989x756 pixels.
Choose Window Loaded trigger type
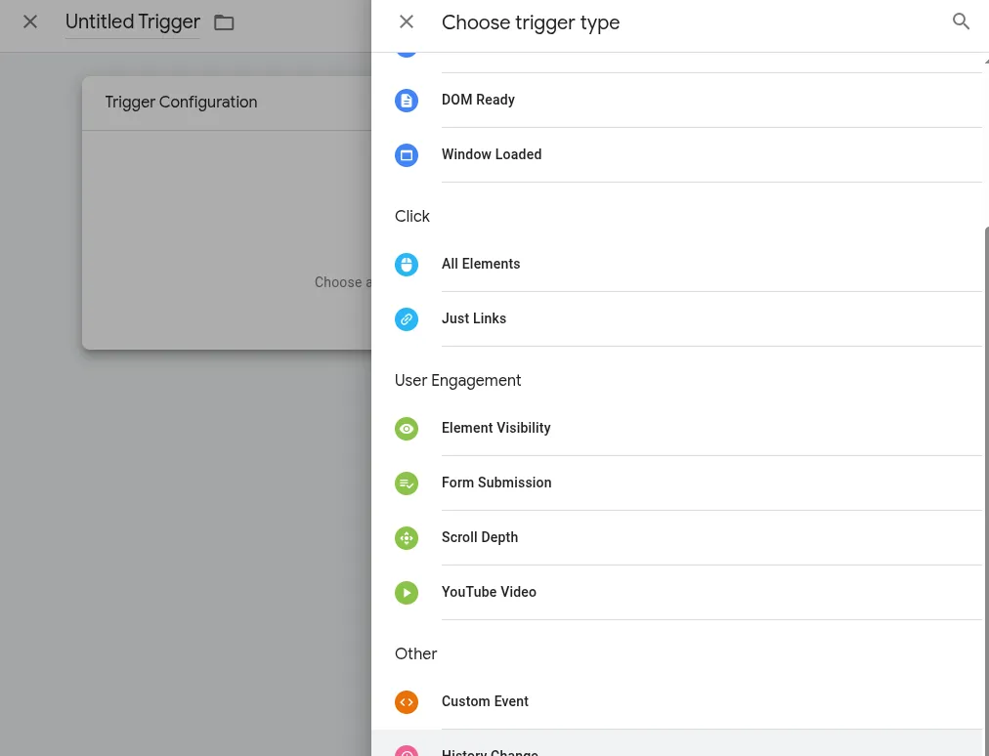679,155
